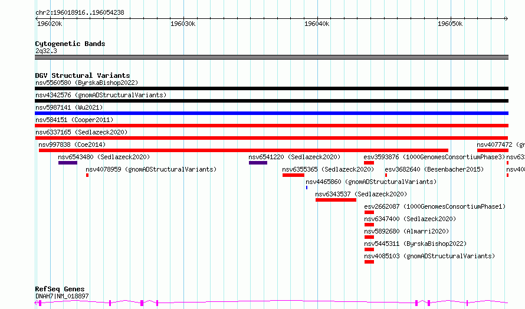
Task: Click the chr2:196018916..196054238 region coordinates text
Action: click(x=80, y=12)
